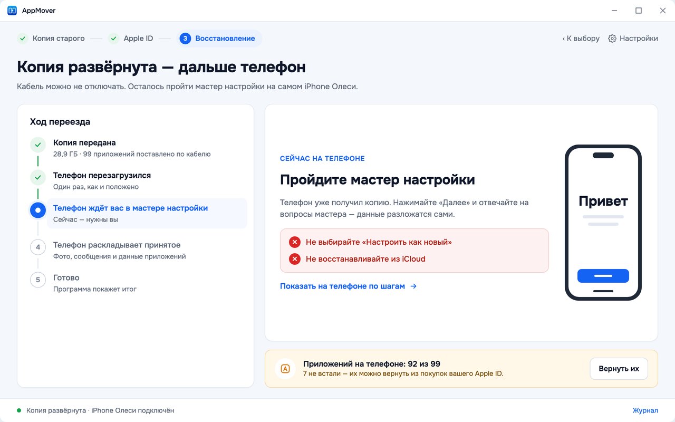Go back with «К выбору»
The image size is (675, 422).
point(581,39)
